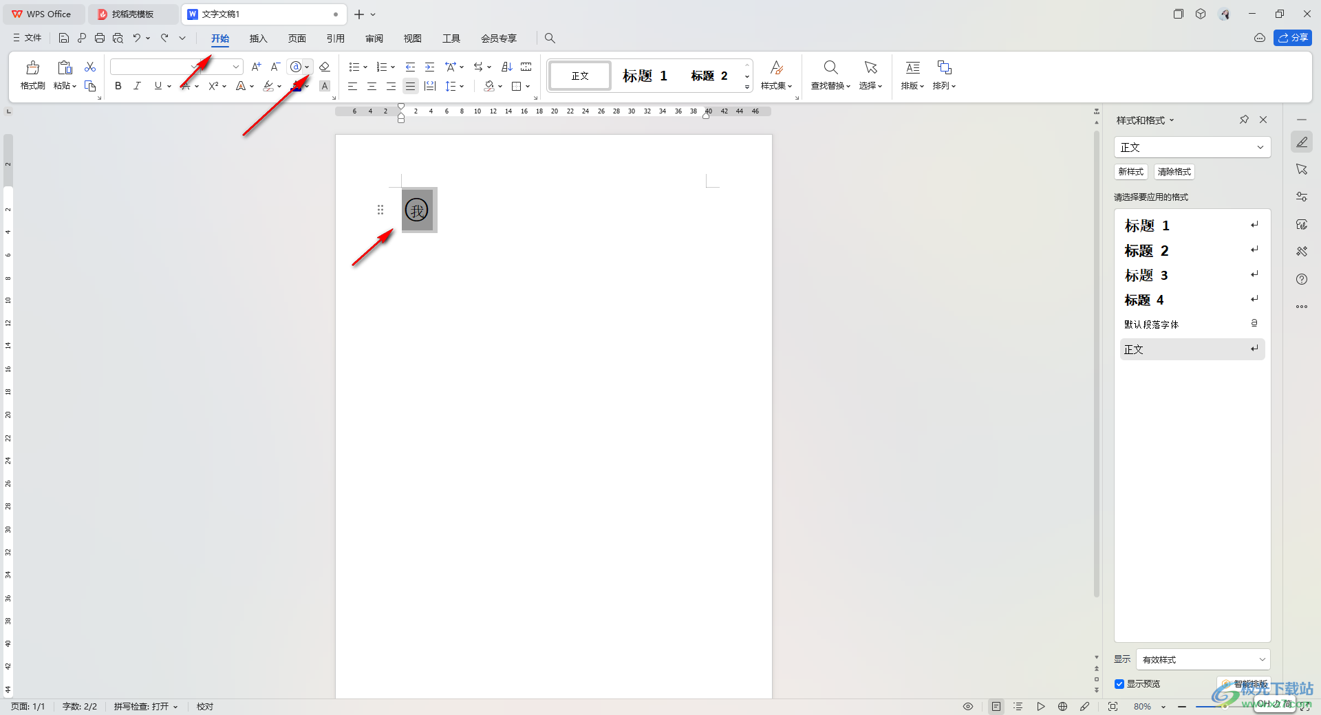Set Center paragraph alignment
Screen dimensions: 1321x715
tap(372, 86)
